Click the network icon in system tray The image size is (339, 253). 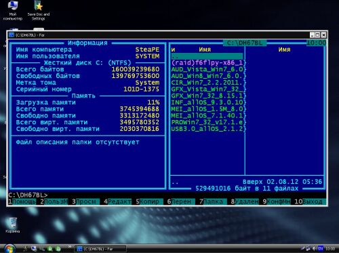[308, 248]
